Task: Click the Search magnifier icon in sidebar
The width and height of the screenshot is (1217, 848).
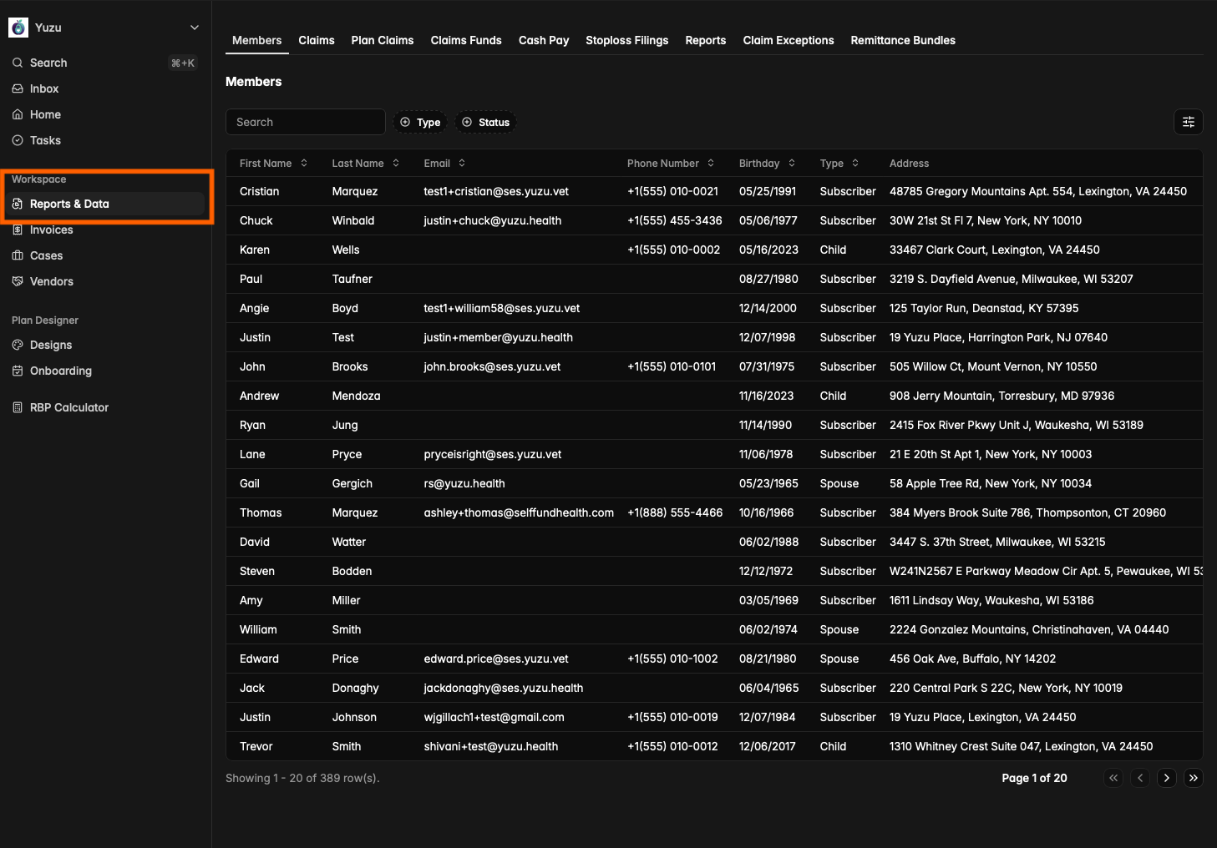Action: click(x=18, y=63)
